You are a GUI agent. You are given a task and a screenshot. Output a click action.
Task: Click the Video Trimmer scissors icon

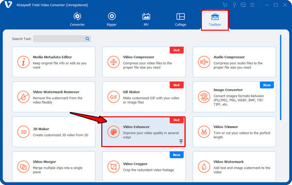204,132
